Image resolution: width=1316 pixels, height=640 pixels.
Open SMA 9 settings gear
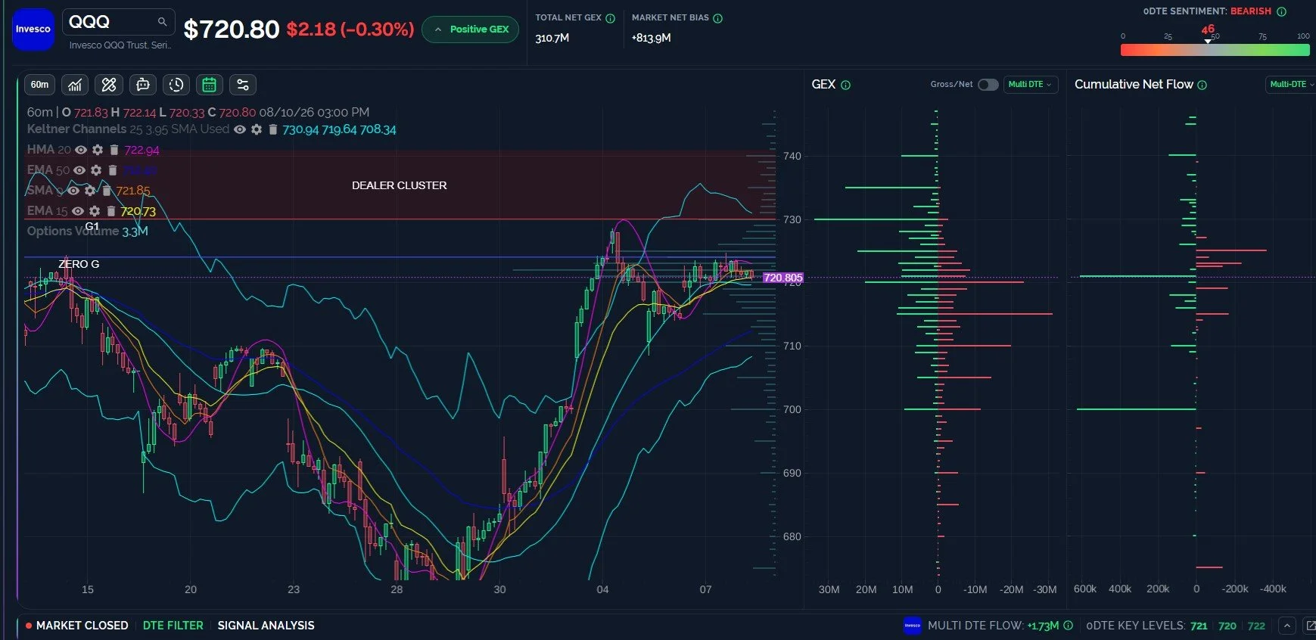pos(90,191)
